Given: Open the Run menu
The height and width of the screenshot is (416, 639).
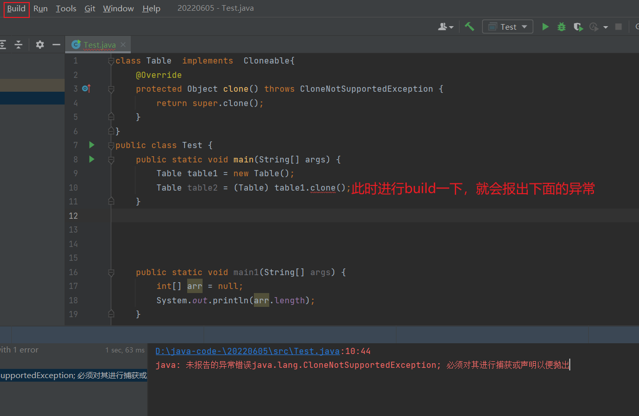Looking at the screenshot, I should click(x=41, y=9).
